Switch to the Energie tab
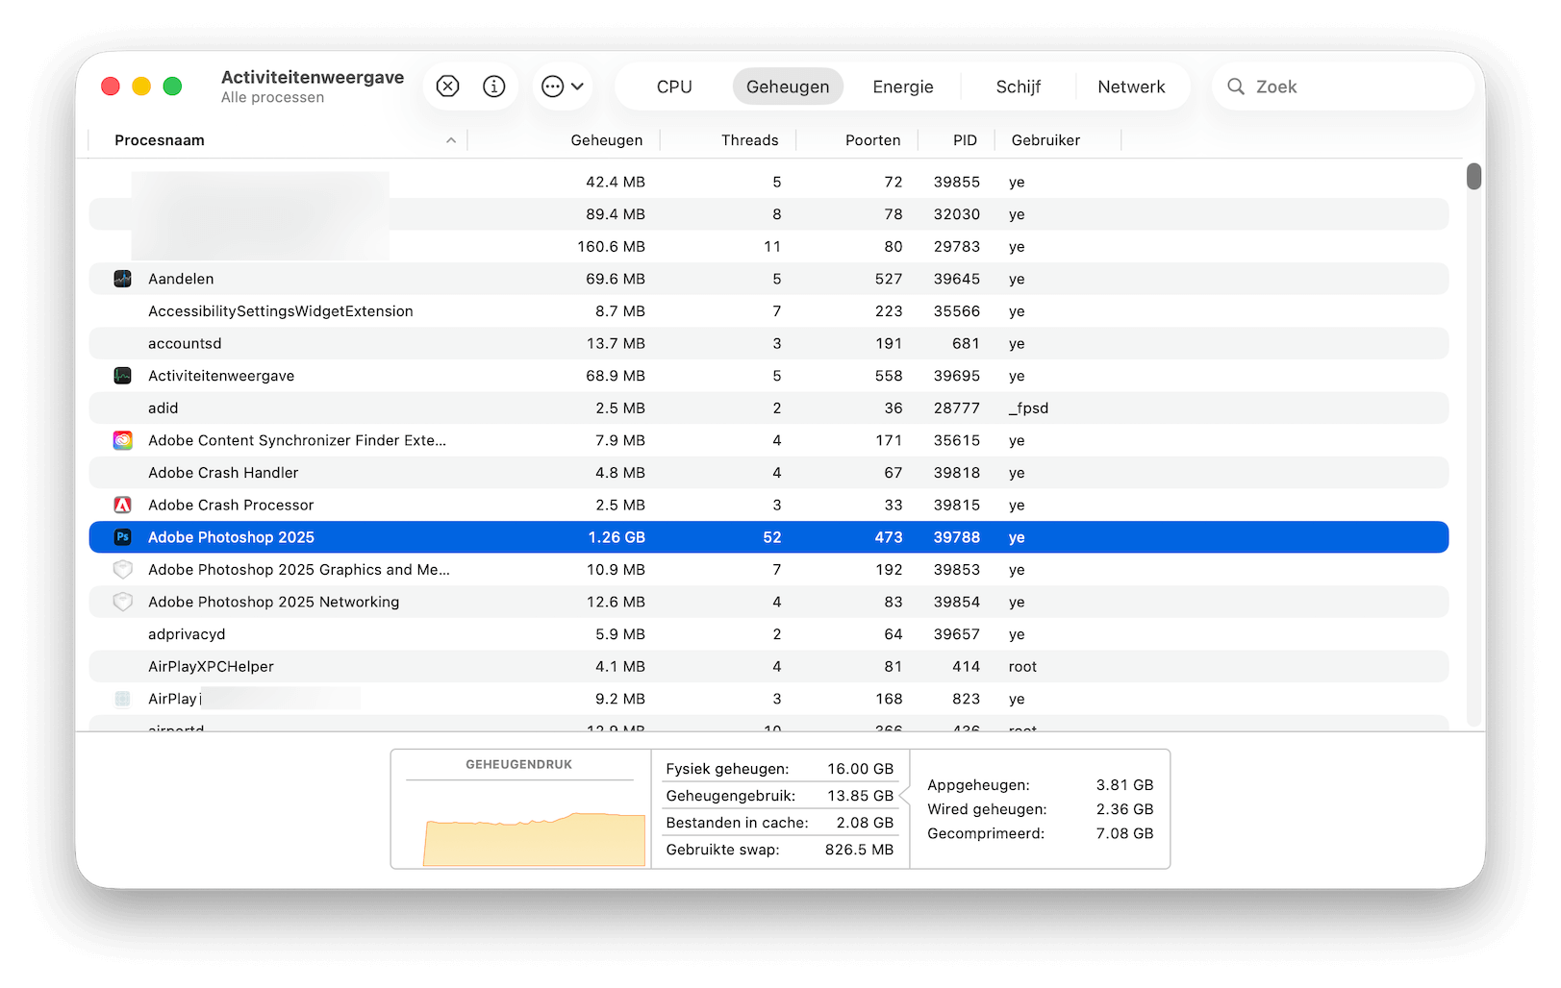Screen dimensions: 1561x988 click(x=903, y=86)
